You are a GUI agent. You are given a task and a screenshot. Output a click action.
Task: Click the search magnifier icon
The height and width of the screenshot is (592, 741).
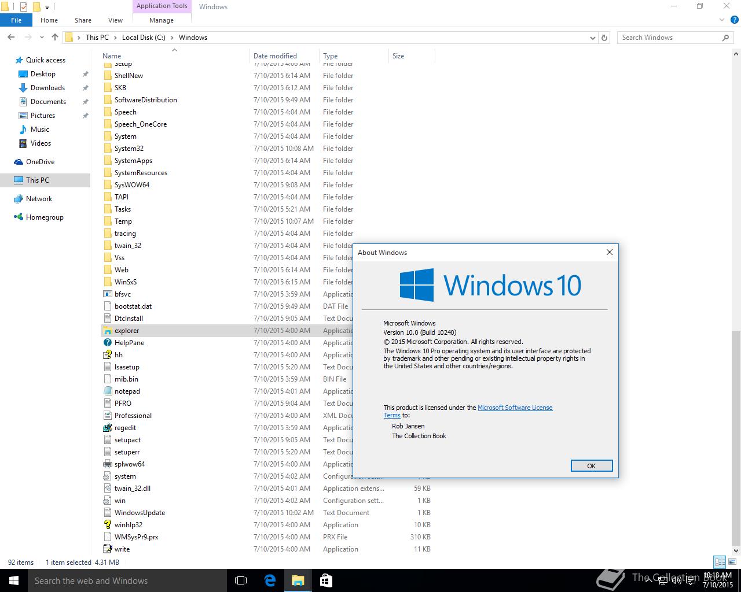(725, 38)
